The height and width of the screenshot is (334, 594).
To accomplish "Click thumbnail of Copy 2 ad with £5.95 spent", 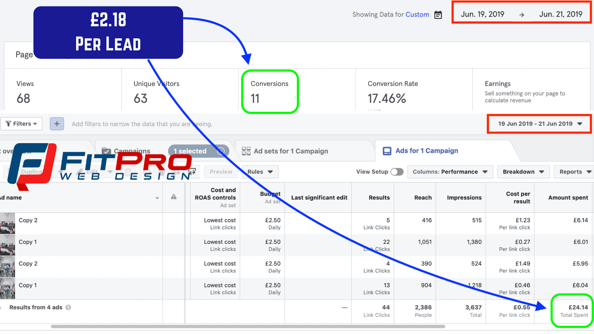I will (x=7, y=267).
